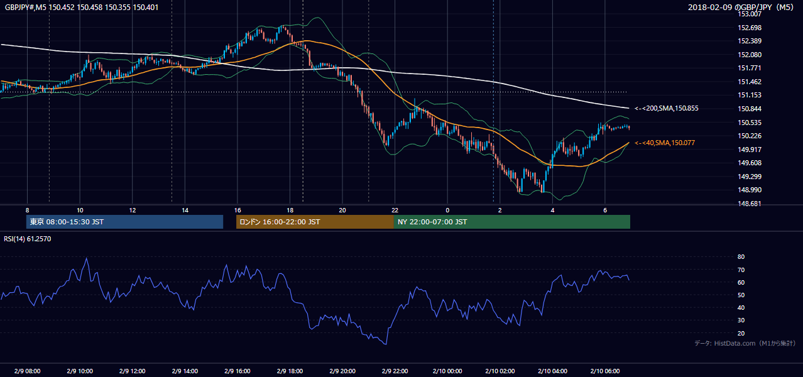Click hour label 18 on price chart axis
Screen dimensions: 803x377
[x=290, y=210]
